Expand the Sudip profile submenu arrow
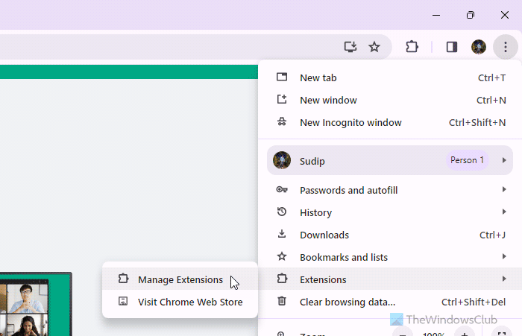Viewport: 522px width, 336px height. (x=504, y=160)
